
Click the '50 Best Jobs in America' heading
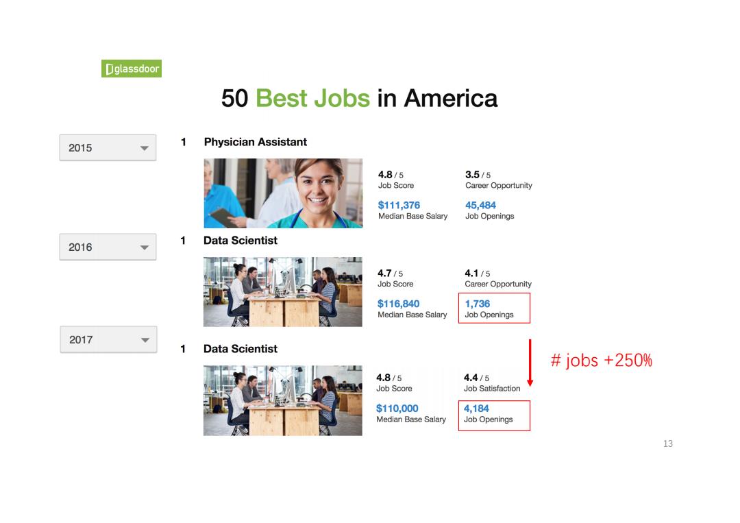[x=359, y=98]
